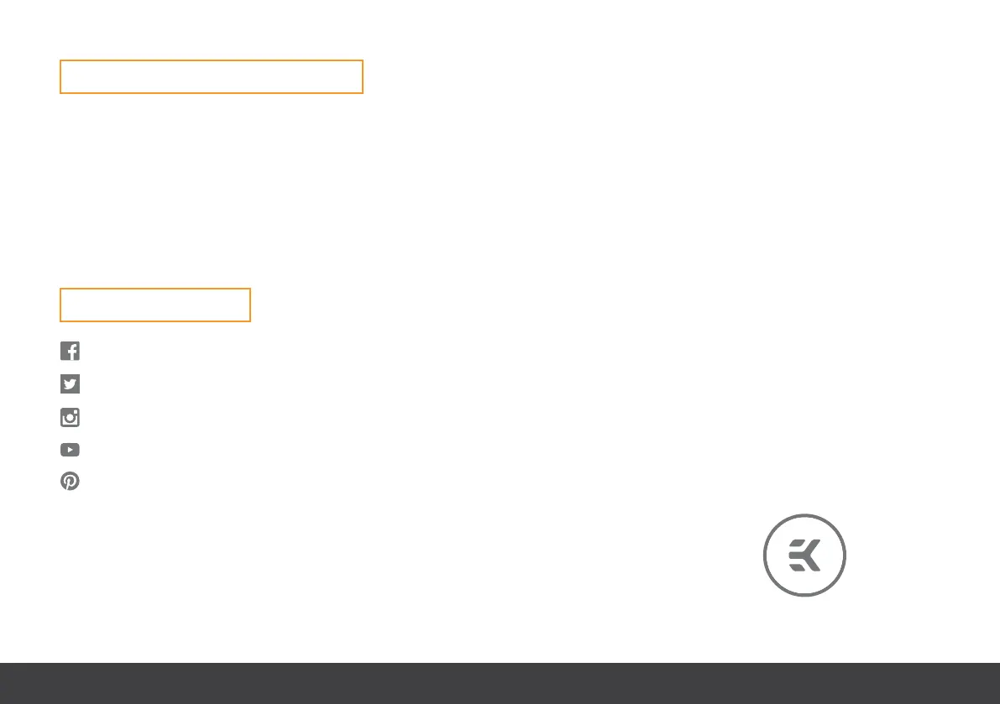The width and height of the screenshot is (1000, 704).
Task: Select the empty orange frame above the Facebook icon
Action: point(155,305)
